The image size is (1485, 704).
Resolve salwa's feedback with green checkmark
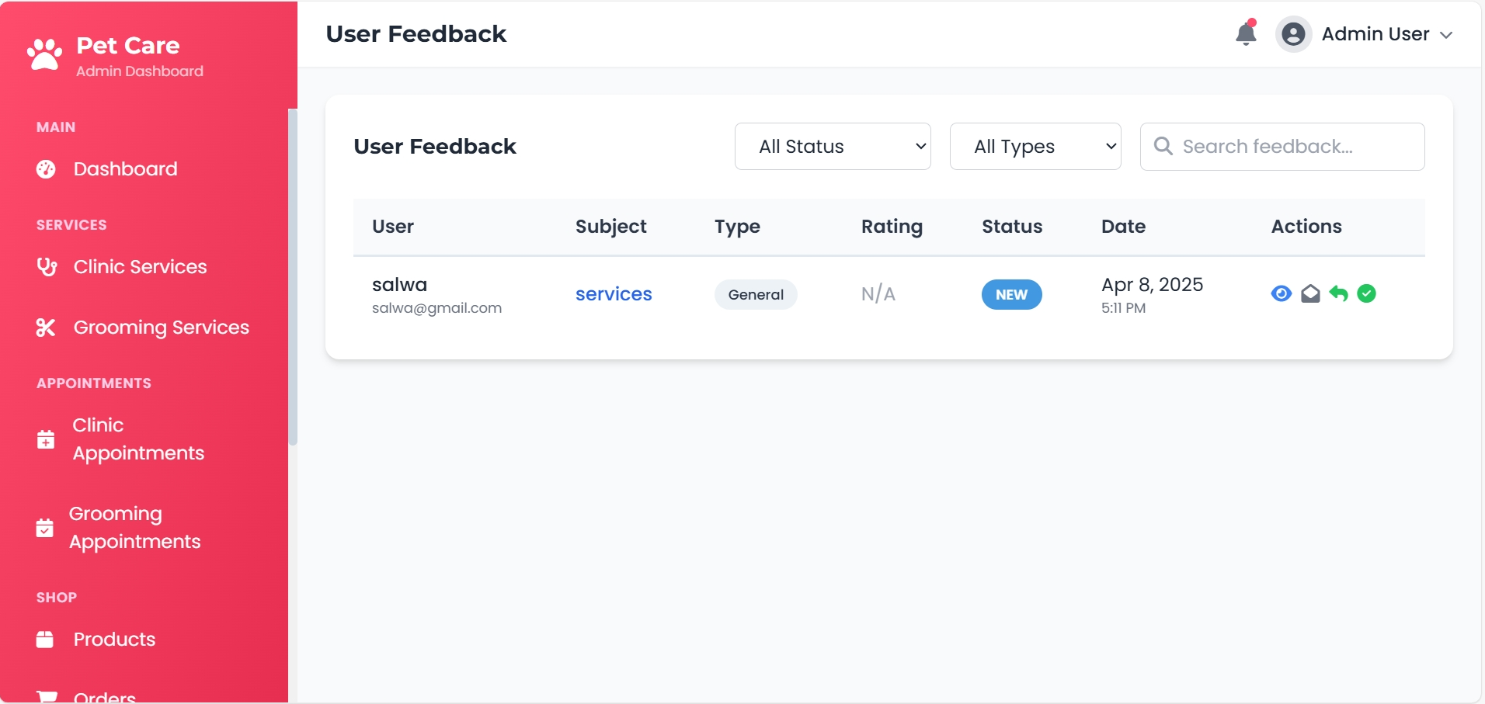tap(1367, 293)
